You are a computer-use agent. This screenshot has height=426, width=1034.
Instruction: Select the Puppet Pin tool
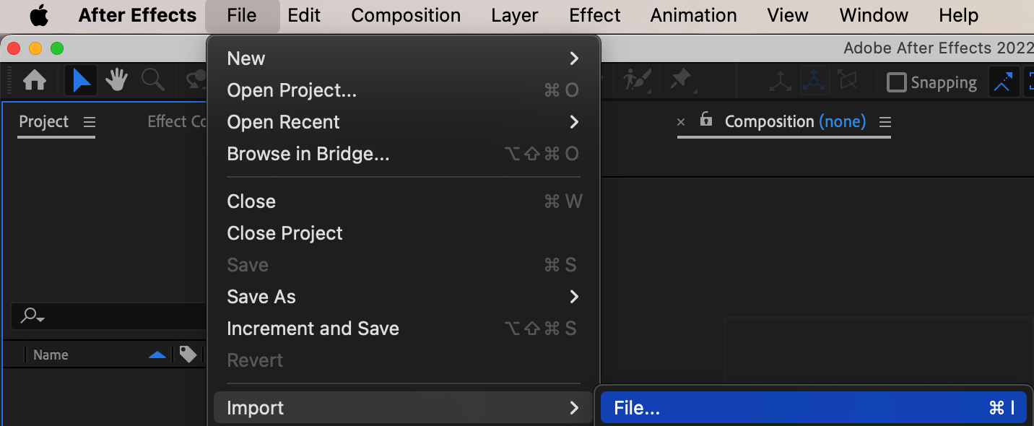pyautogui.click(x=681, y=81)
